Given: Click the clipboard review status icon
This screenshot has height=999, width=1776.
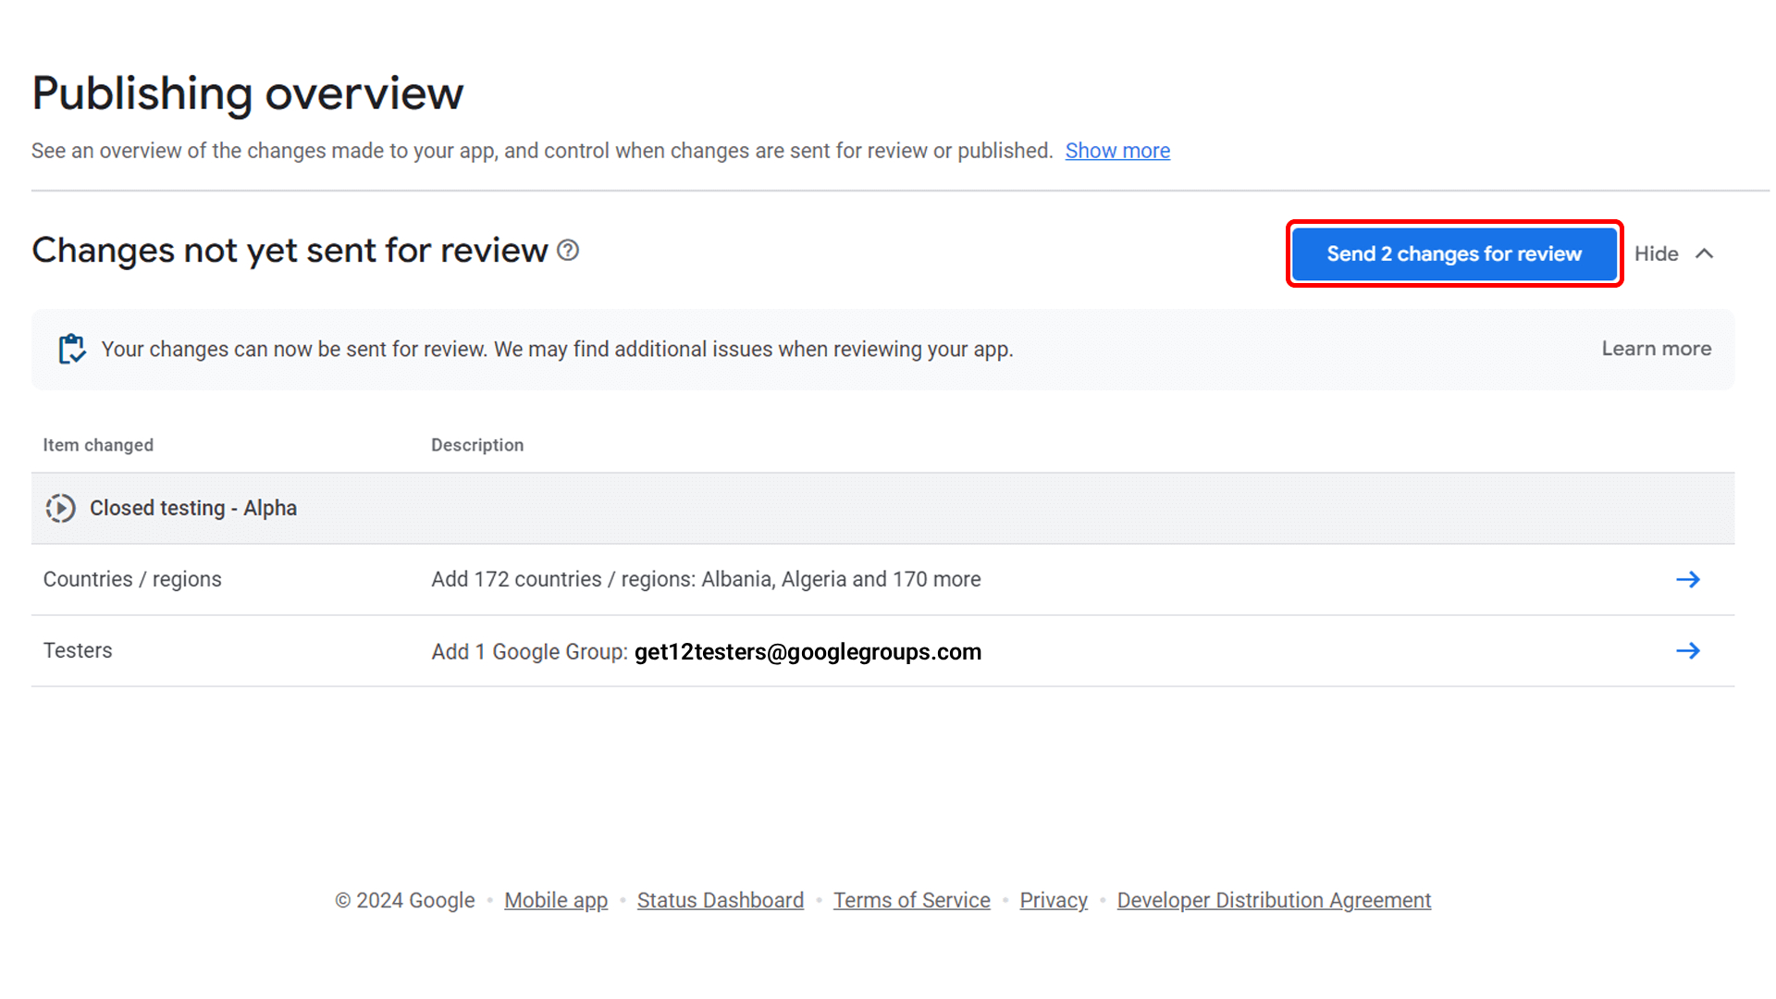Looking at the screenshot, I should pyautogui.click(x=72, y=349).
